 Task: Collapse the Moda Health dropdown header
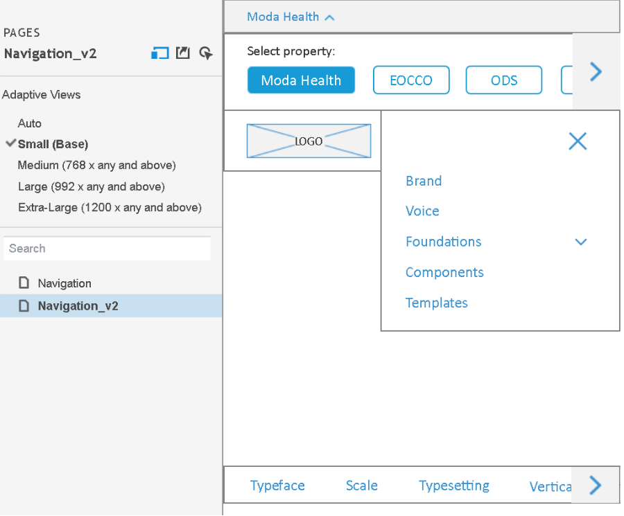click(x=291, y=17)
